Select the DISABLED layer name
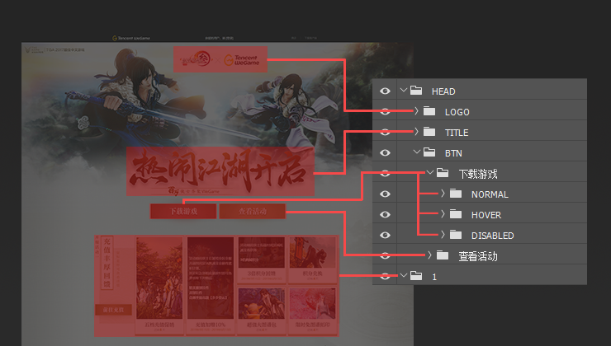This screenshot has height=346, width=611. 493,236
